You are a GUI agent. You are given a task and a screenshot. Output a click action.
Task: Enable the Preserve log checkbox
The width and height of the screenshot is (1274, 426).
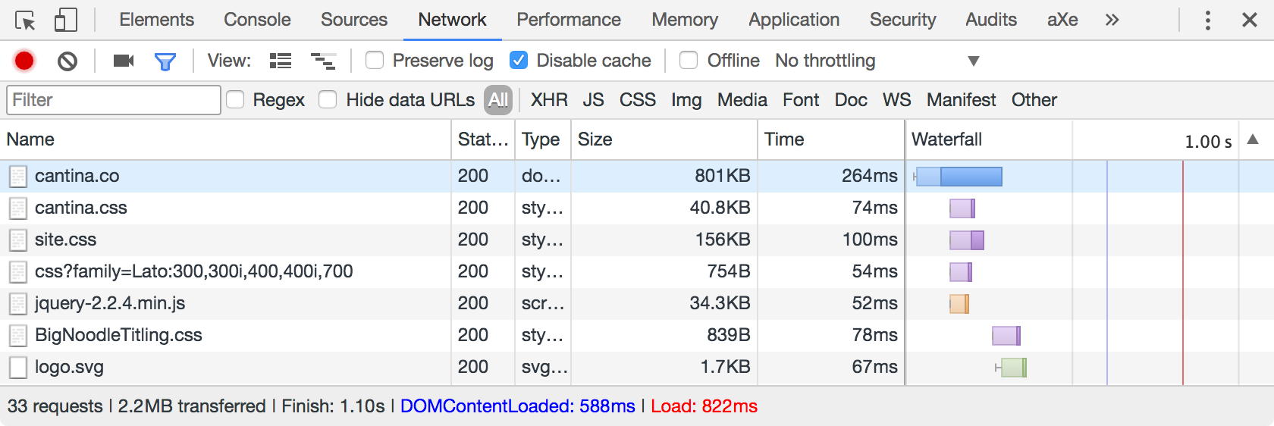pos(375,61)
